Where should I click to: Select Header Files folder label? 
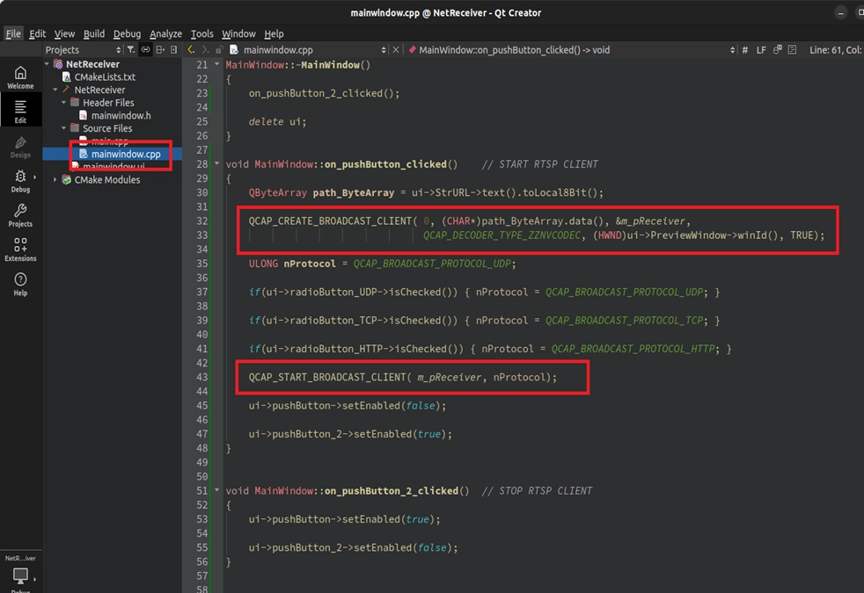tap(108, 102)
